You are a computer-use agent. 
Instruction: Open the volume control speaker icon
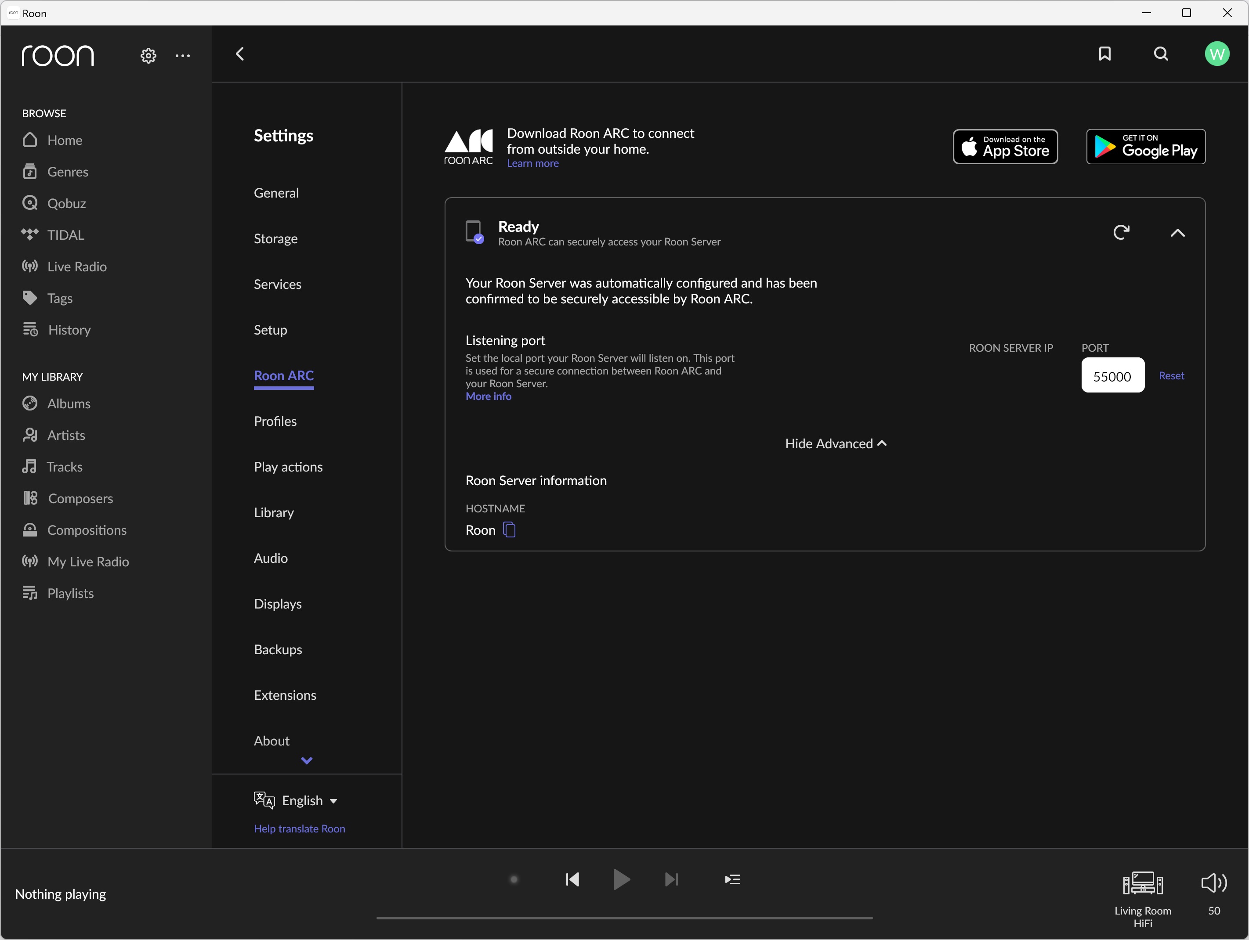click(x=1214, y=883)
